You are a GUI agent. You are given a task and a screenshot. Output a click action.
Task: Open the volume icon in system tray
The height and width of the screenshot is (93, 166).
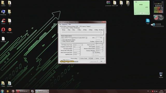(x=157, y=91)
